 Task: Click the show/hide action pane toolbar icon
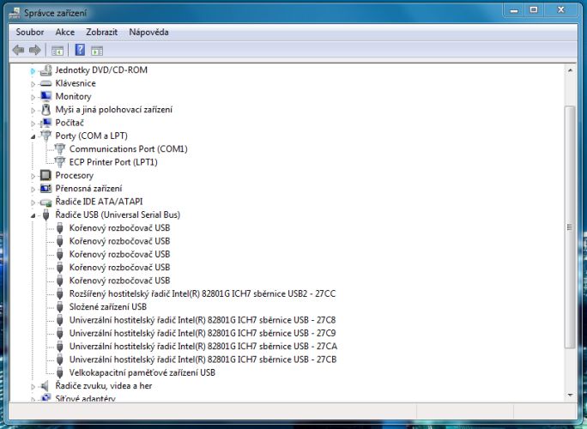[x=97, y=50]
